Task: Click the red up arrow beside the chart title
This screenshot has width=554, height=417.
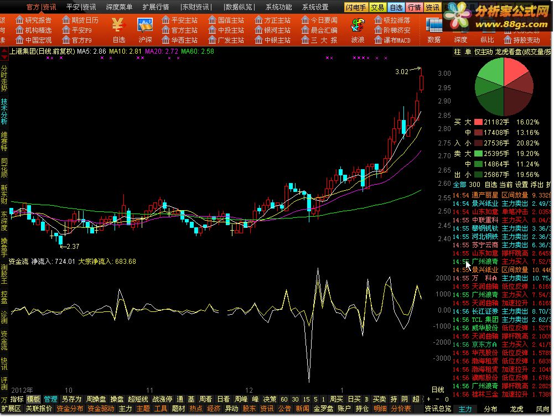Action: pyautogui.click(x=4, y=51)
